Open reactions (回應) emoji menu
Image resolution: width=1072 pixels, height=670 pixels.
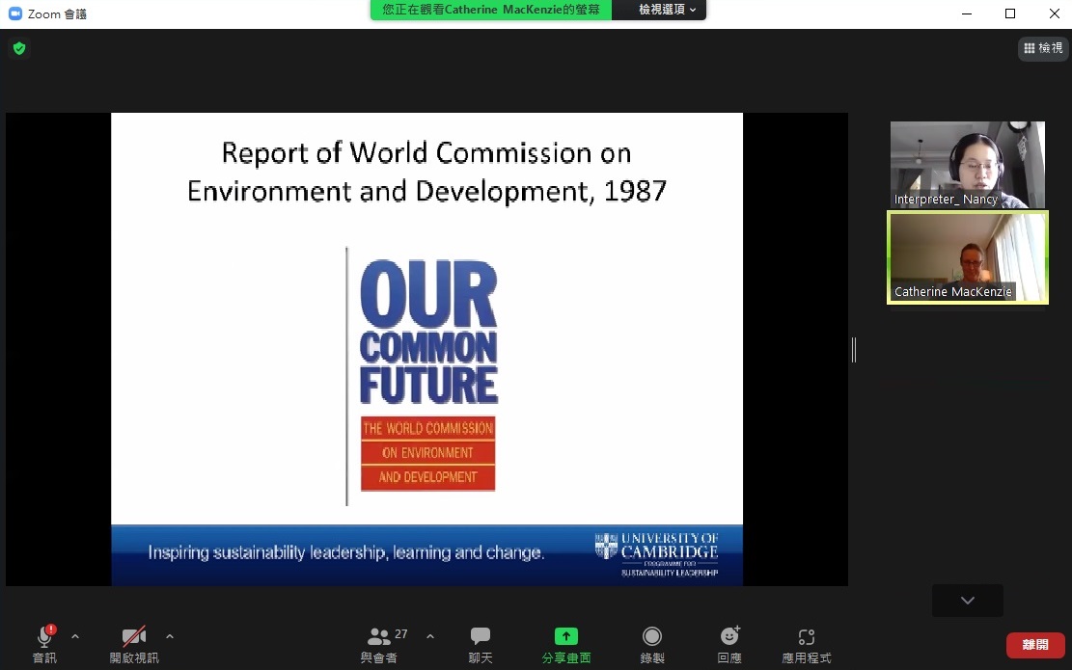(729, 644)
